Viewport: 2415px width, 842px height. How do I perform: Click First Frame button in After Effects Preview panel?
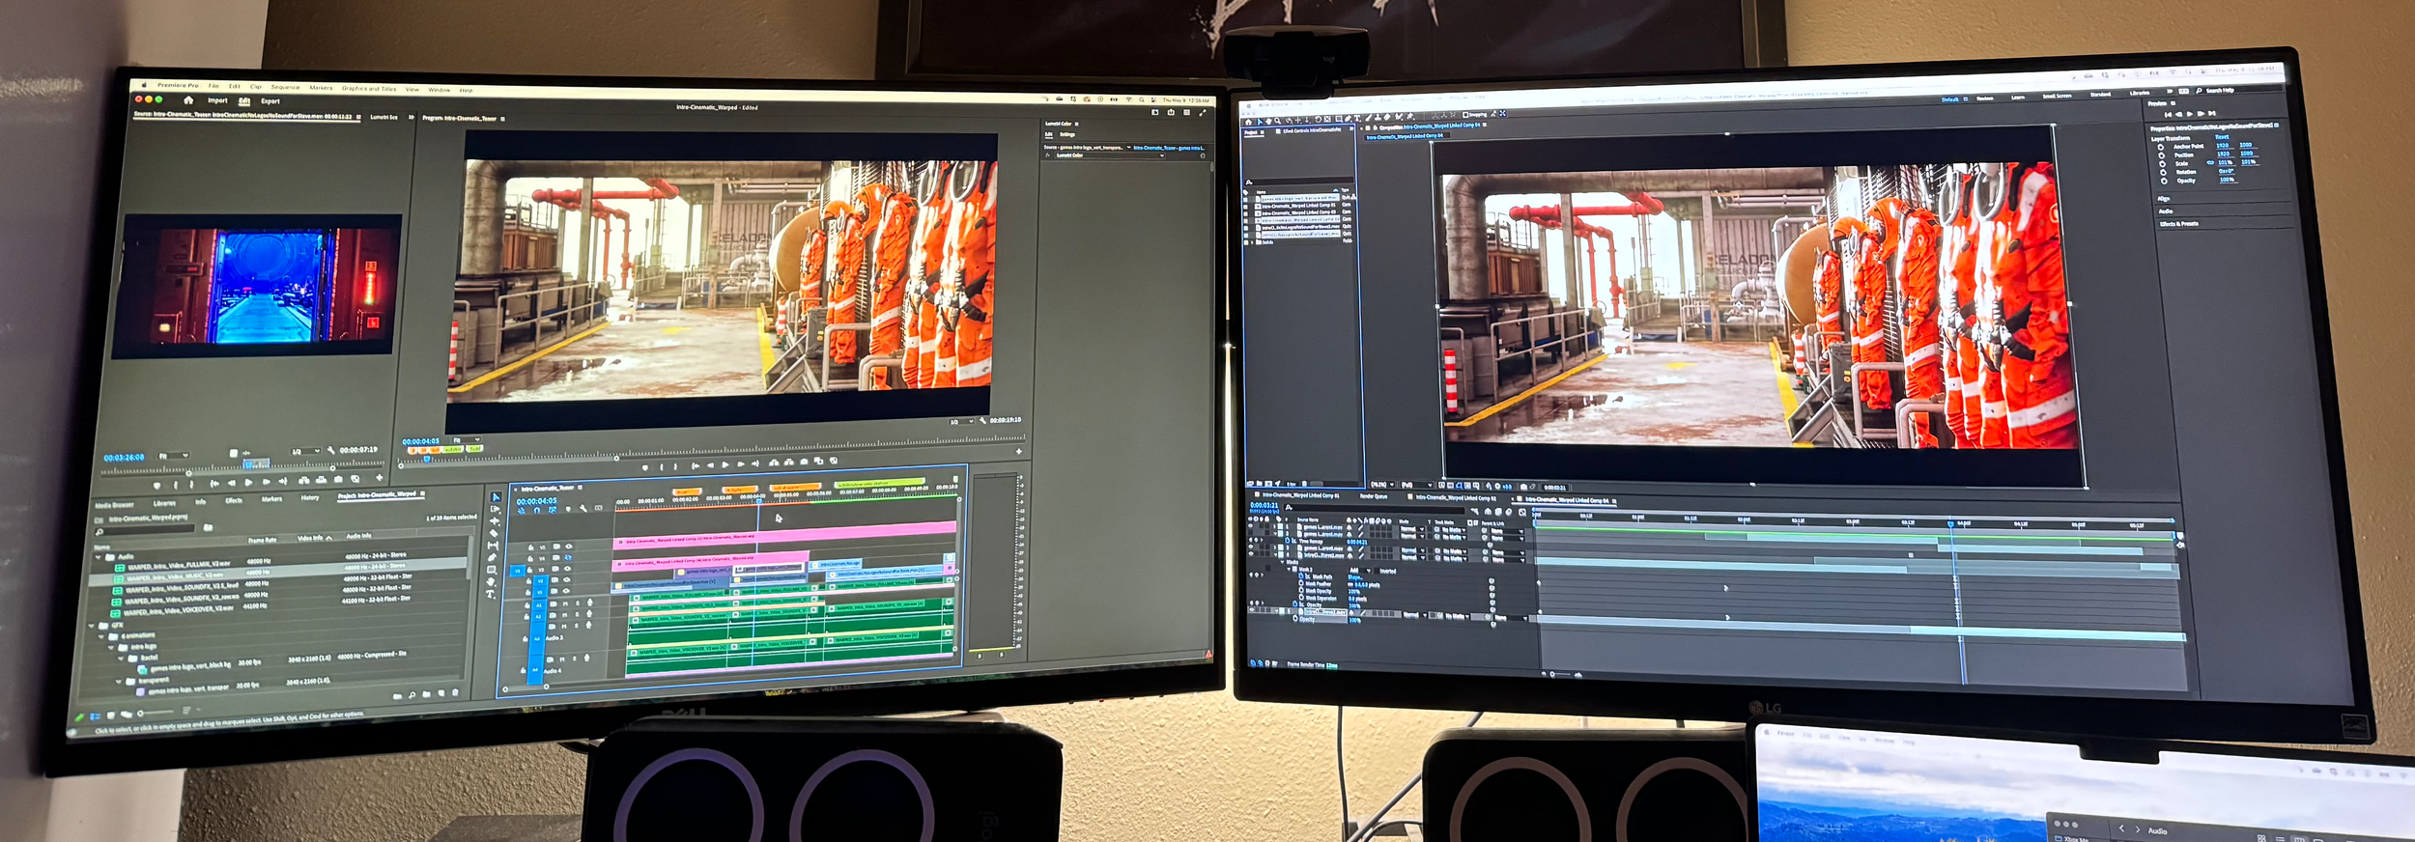tap(2168, 115)
